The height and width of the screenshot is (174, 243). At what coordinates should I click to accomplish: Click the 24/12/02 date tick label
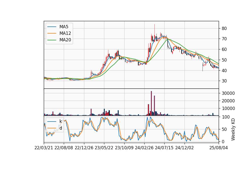(185, 148)
